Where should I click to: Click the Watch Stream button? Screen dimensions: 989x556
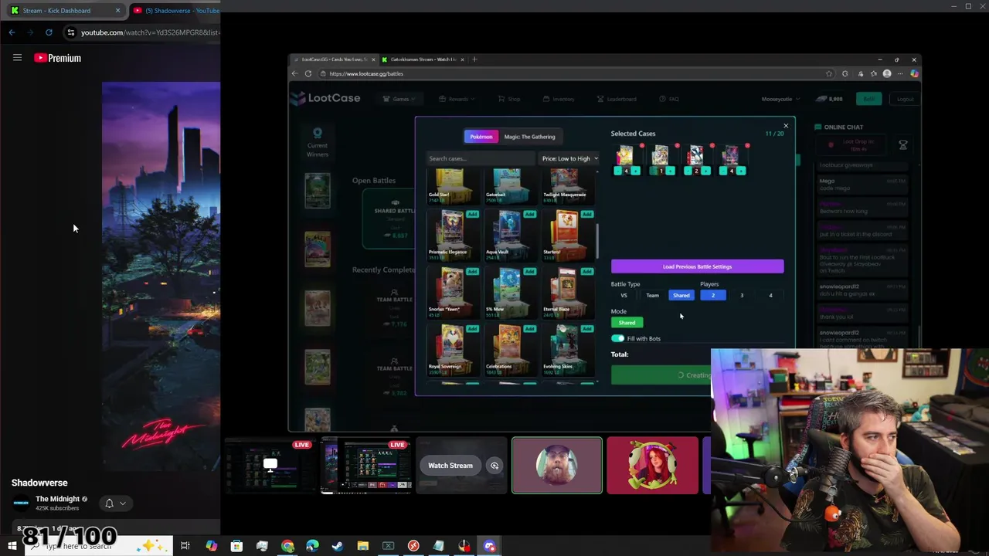pyautogui.click(x=450, y=466)
